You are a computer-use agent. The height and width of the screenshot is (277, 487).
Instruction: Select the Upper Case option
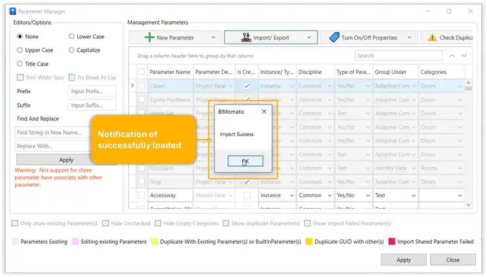click(20, 50)
